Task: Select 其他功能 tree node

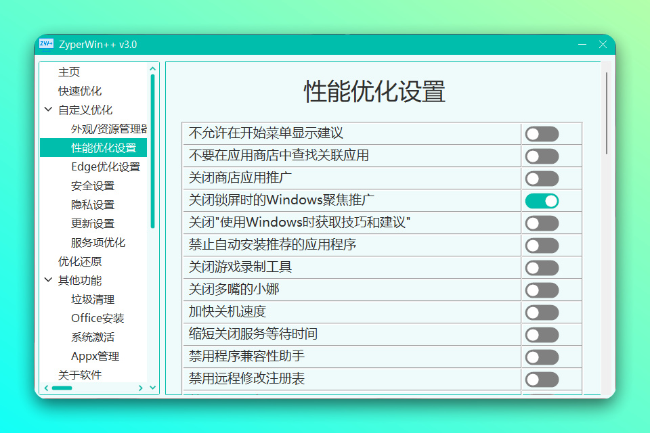Action: [80, 281]
